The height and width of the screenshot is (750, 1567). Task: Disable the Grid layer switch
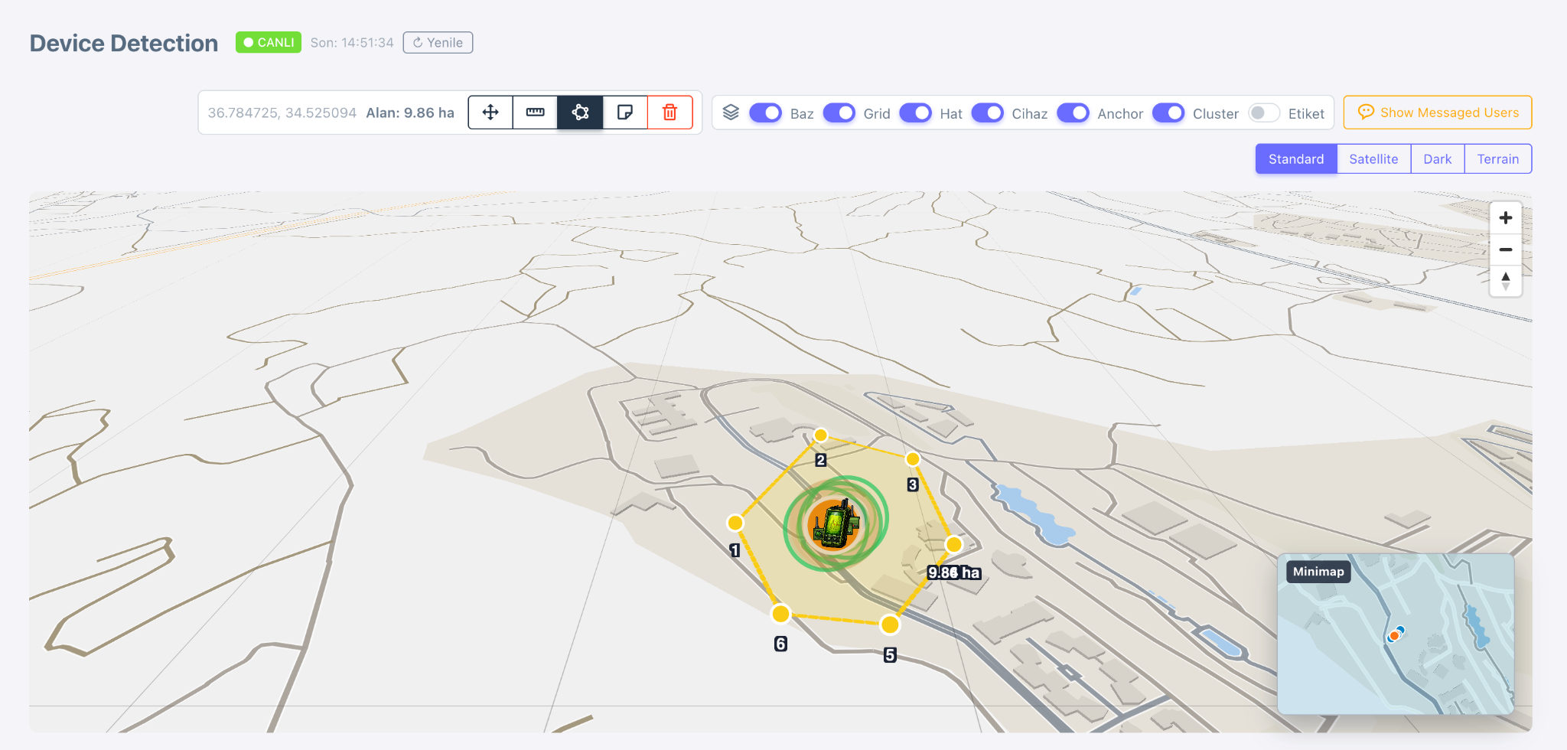(839, 112)
